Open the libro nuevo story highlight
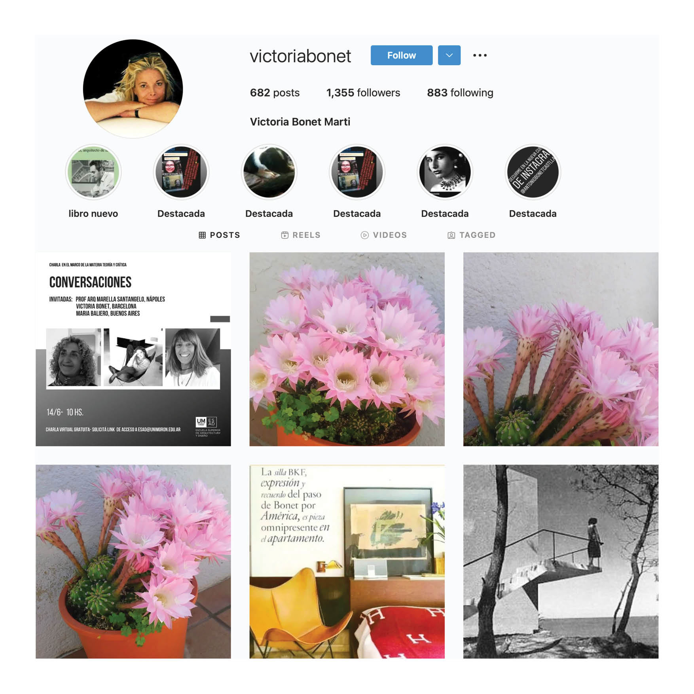Screen dimensions: 694x694 93,172
